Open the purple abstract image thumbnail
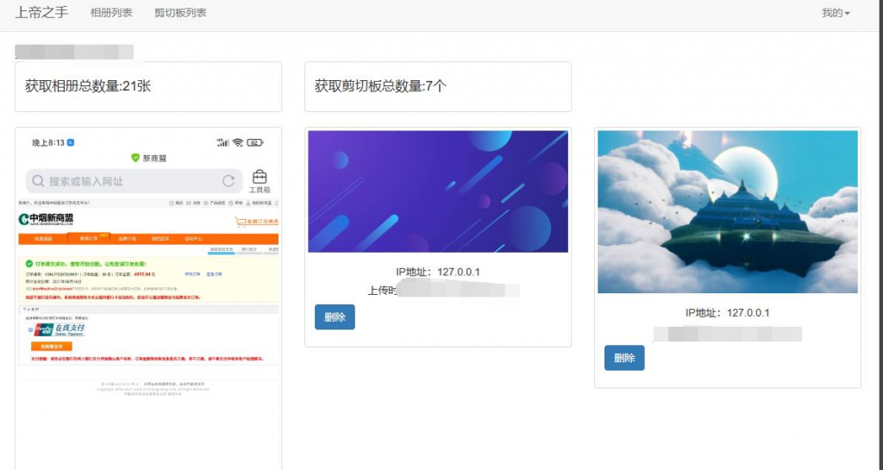 click(x=438, y=191)
